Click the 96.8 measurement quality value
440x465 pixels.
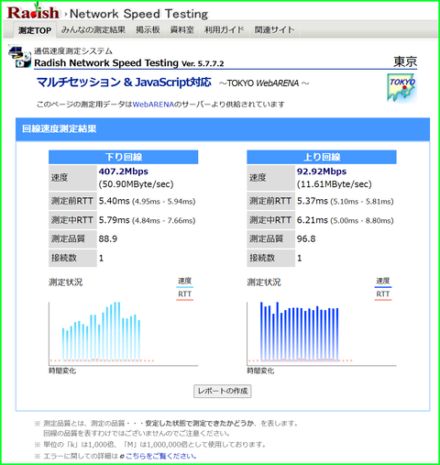pos(306,238)
